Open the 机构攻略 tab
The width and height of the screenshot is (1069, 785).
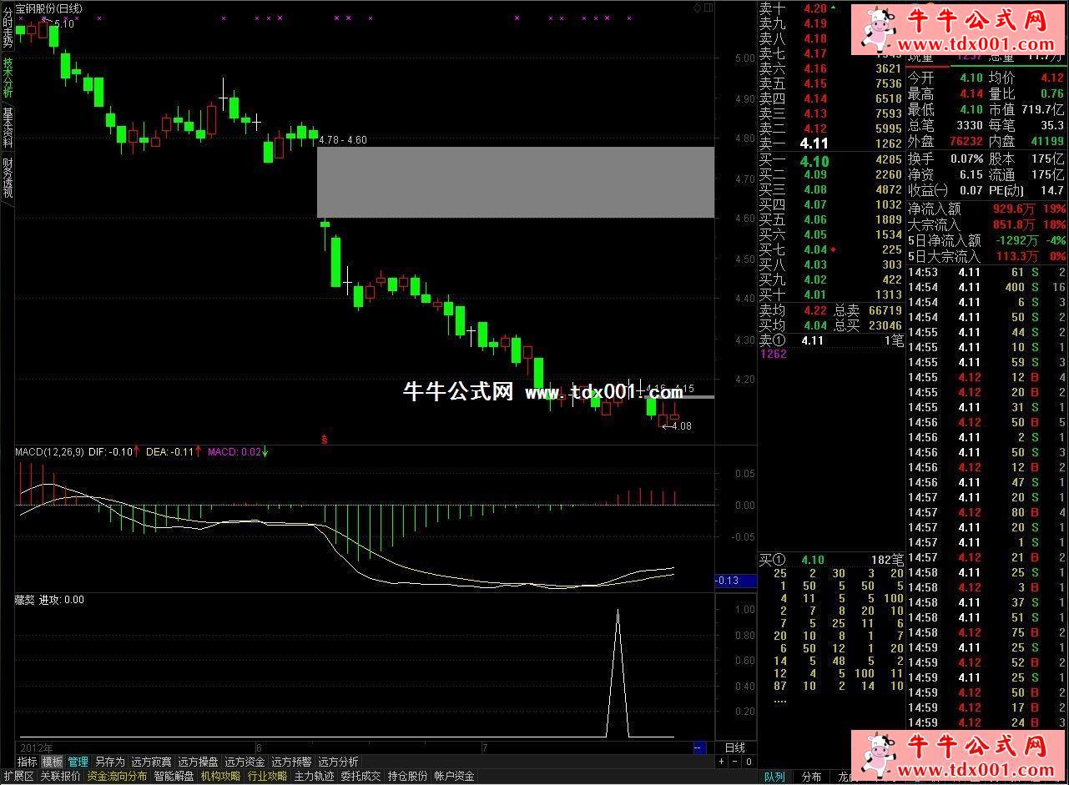pyautogui.click(x=220, y=777)
